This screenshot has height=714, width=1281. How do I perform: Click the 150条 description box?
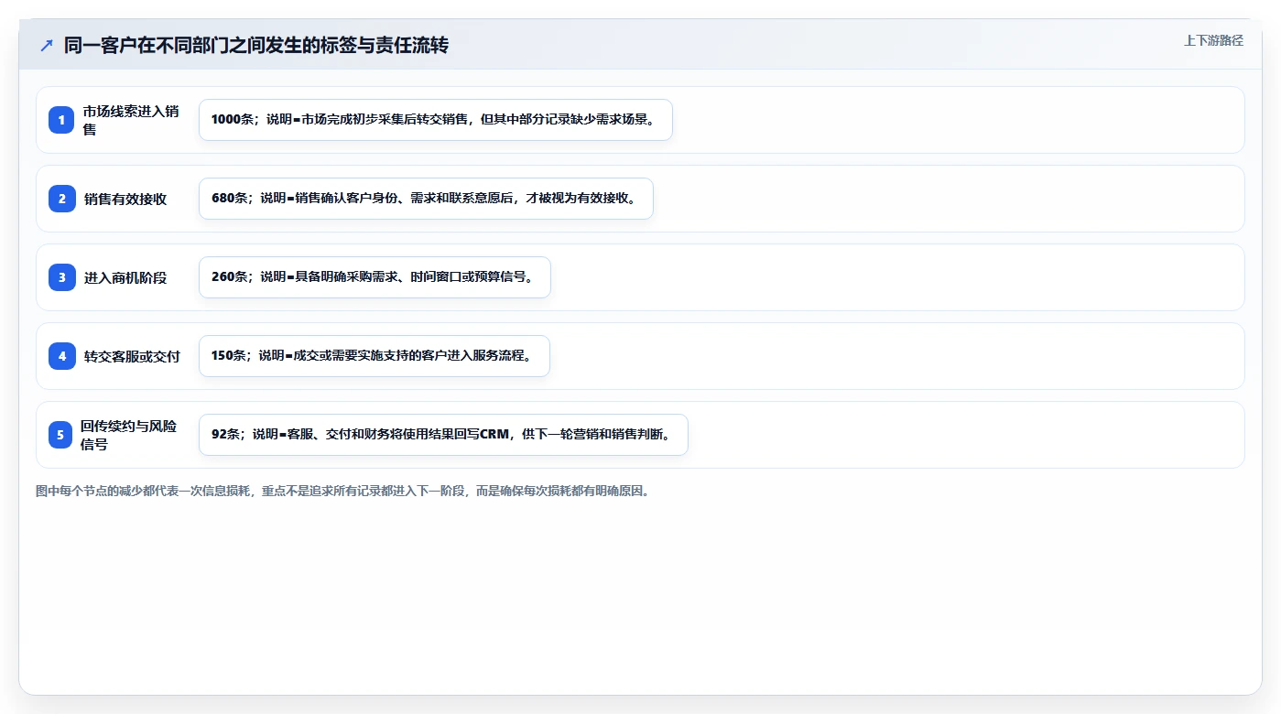point(375,356)
